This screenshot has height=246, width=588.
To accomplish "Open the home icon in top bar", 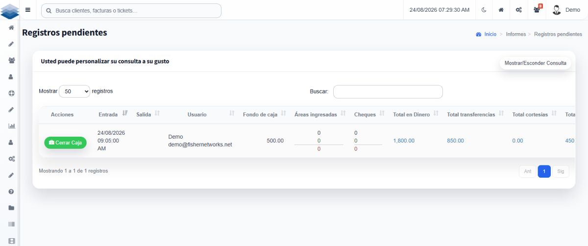I will 501,10.
